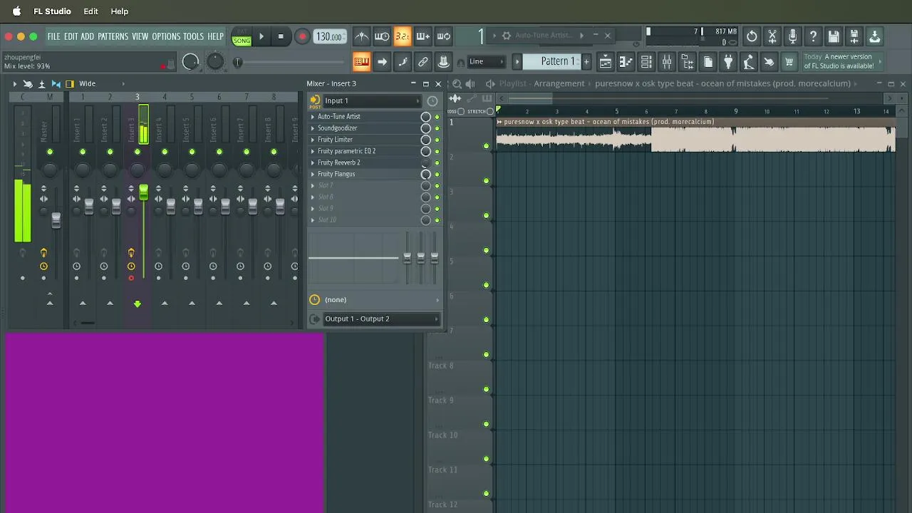This screenshot has width=912, height=513.
Task: Toggle loop recording icon
Action: pos(444,36)
